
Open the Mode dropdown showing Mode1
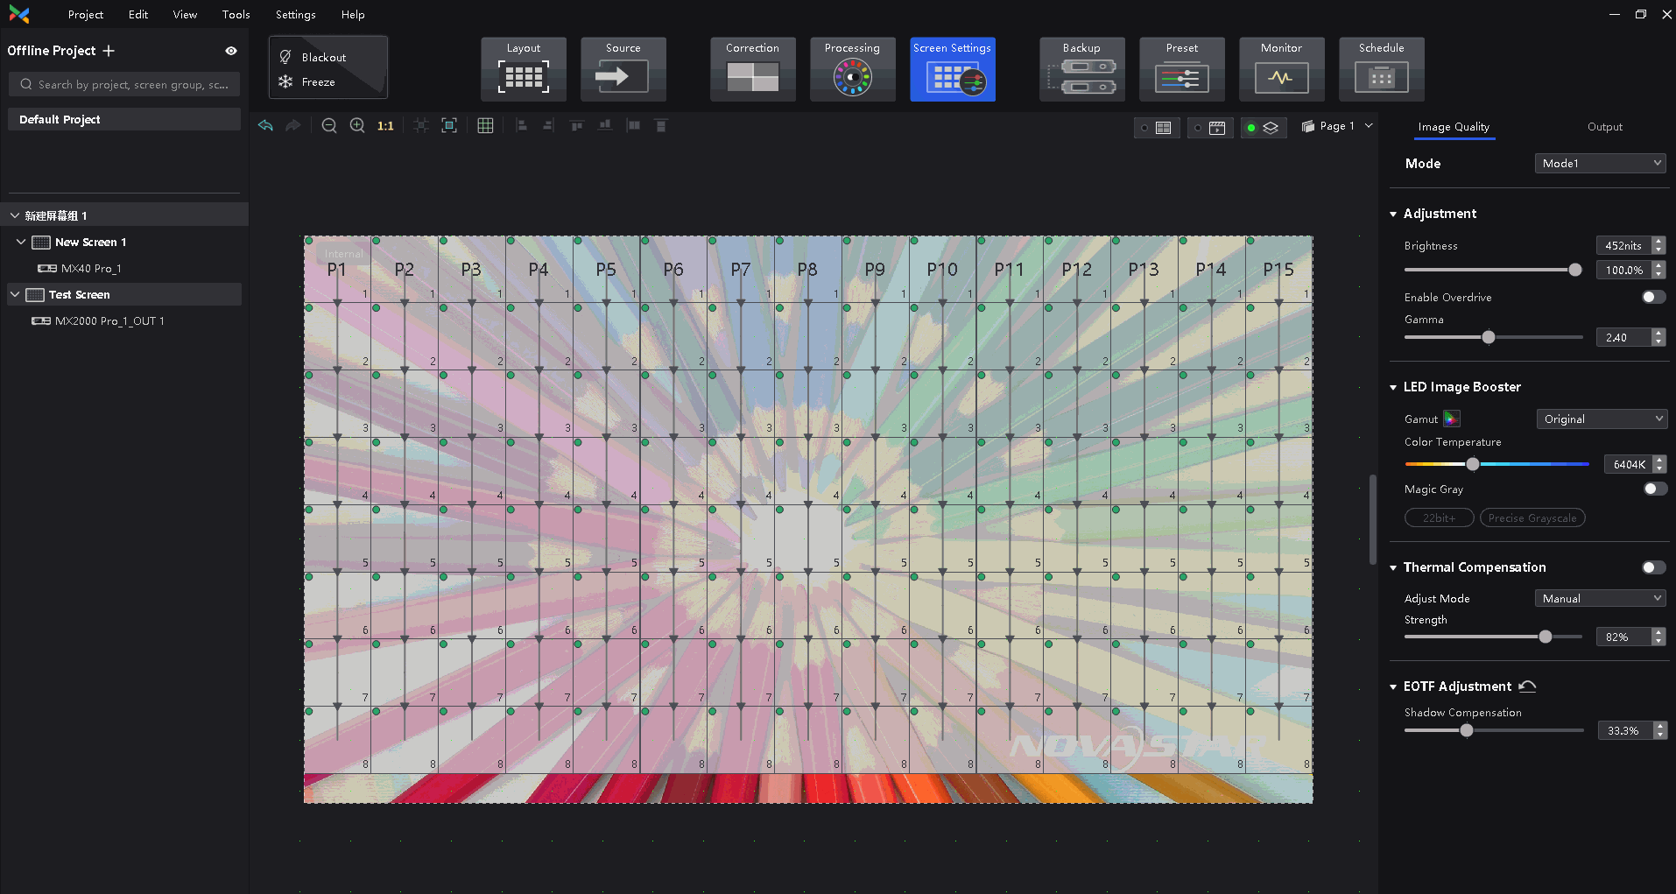pos(1600,164)
